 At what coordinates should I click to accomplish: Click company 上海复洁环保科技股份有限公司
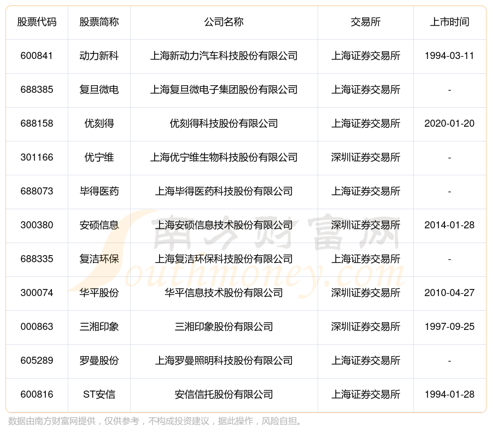(x=224, y=259)
